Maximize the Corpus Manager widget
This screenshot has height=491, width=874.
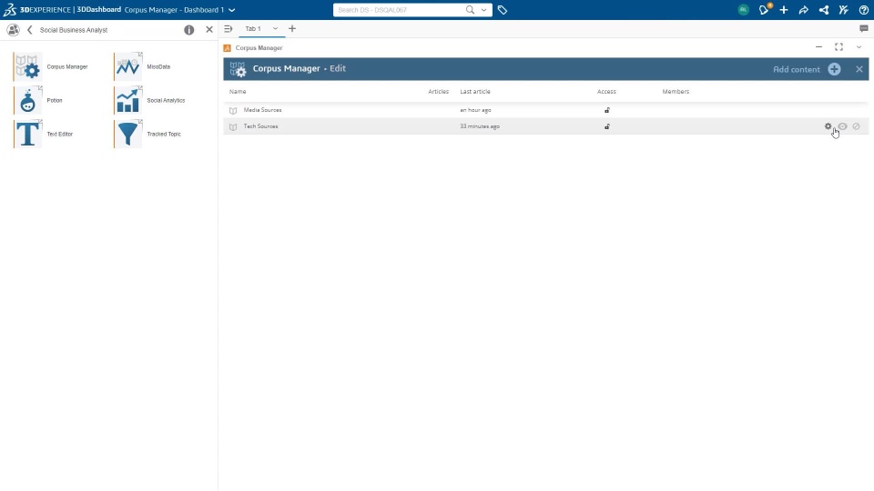point(838,47)
